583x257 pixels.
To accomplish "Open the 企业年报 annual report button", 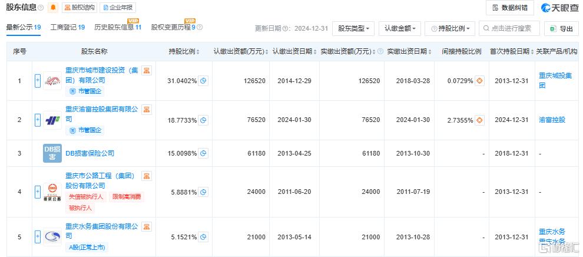I will tap(118, 8).
